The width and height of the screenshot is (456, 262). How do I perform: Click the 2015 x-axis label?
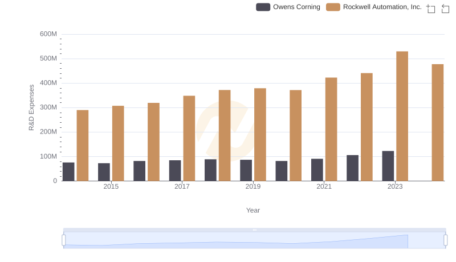(111, 186)
